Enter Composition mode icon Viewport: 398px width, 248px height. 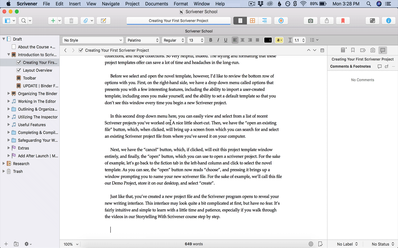point(372,21)
